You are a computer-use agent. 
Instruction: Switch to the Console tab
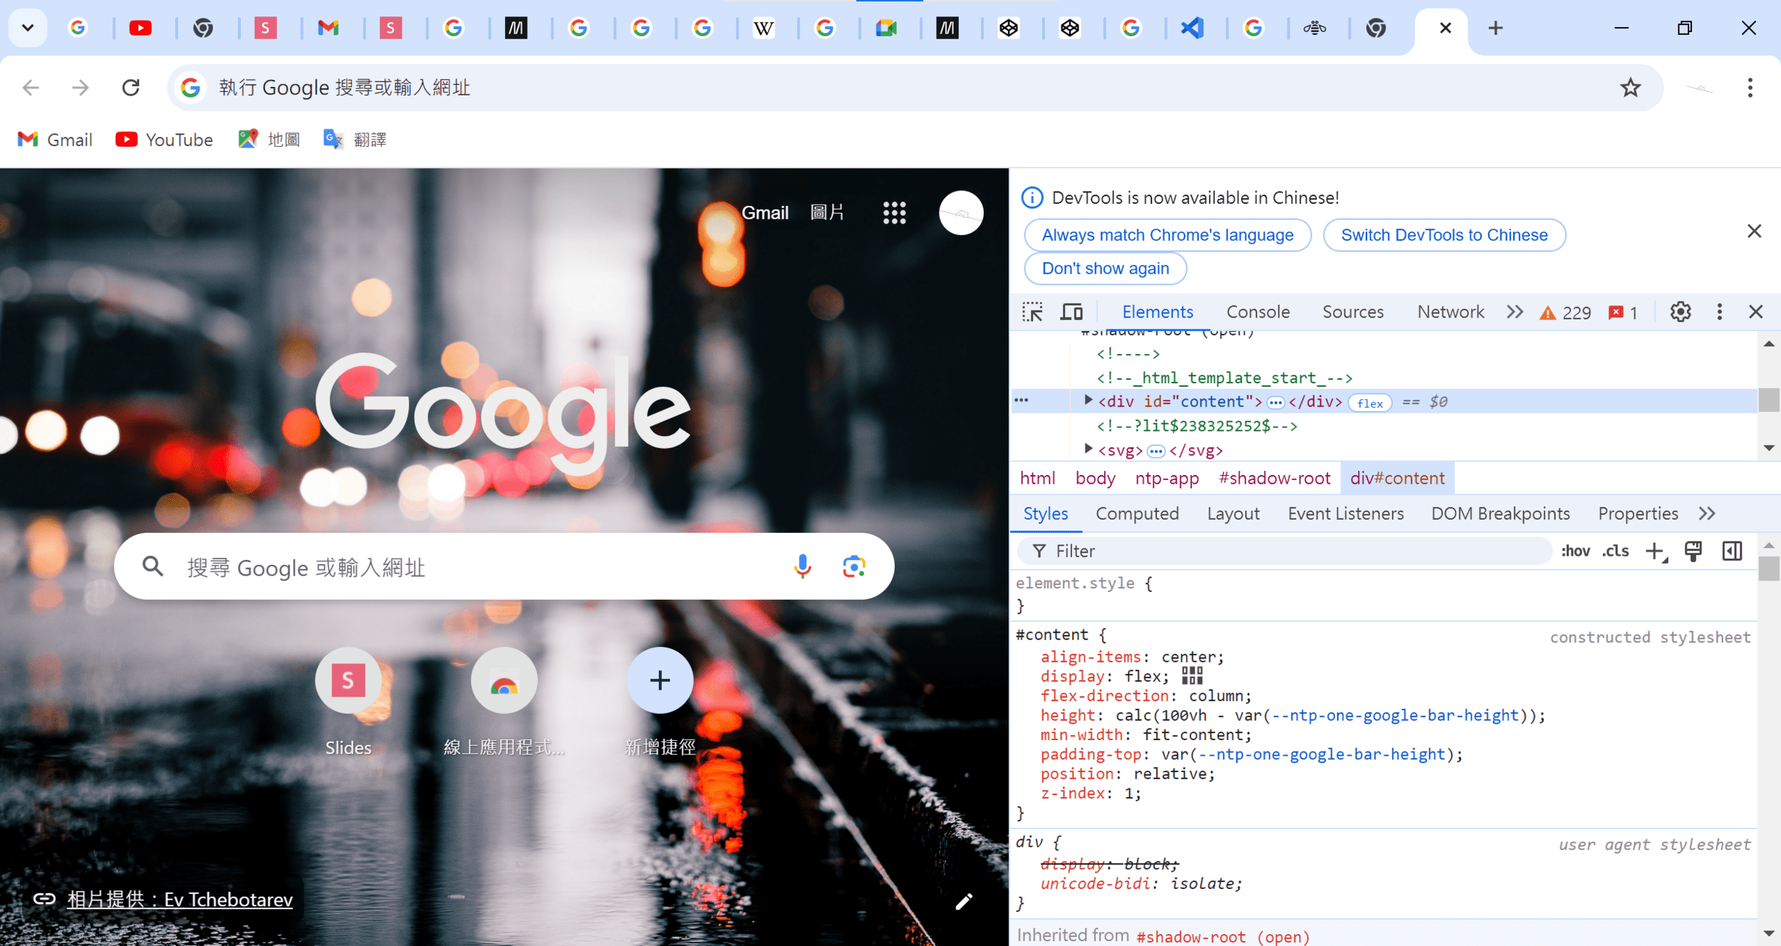(1257, 312)
